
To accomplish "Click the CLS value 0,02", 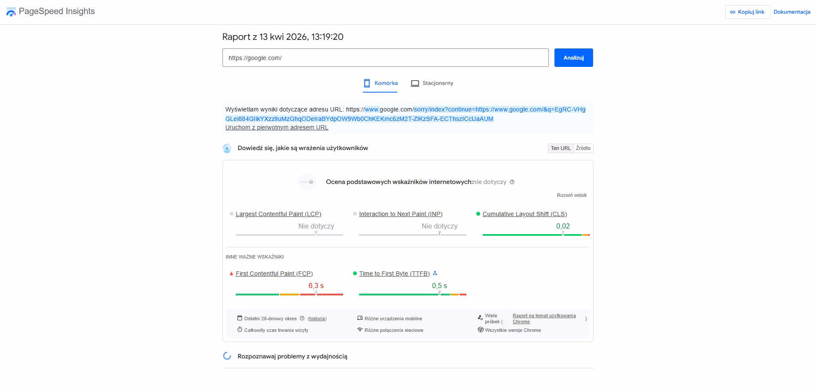I will coord(563,226).
